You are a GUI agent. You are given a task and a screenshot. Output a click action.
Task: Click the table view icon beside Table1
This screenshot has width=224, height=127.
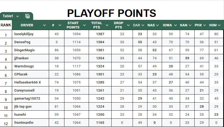(27, 16)
